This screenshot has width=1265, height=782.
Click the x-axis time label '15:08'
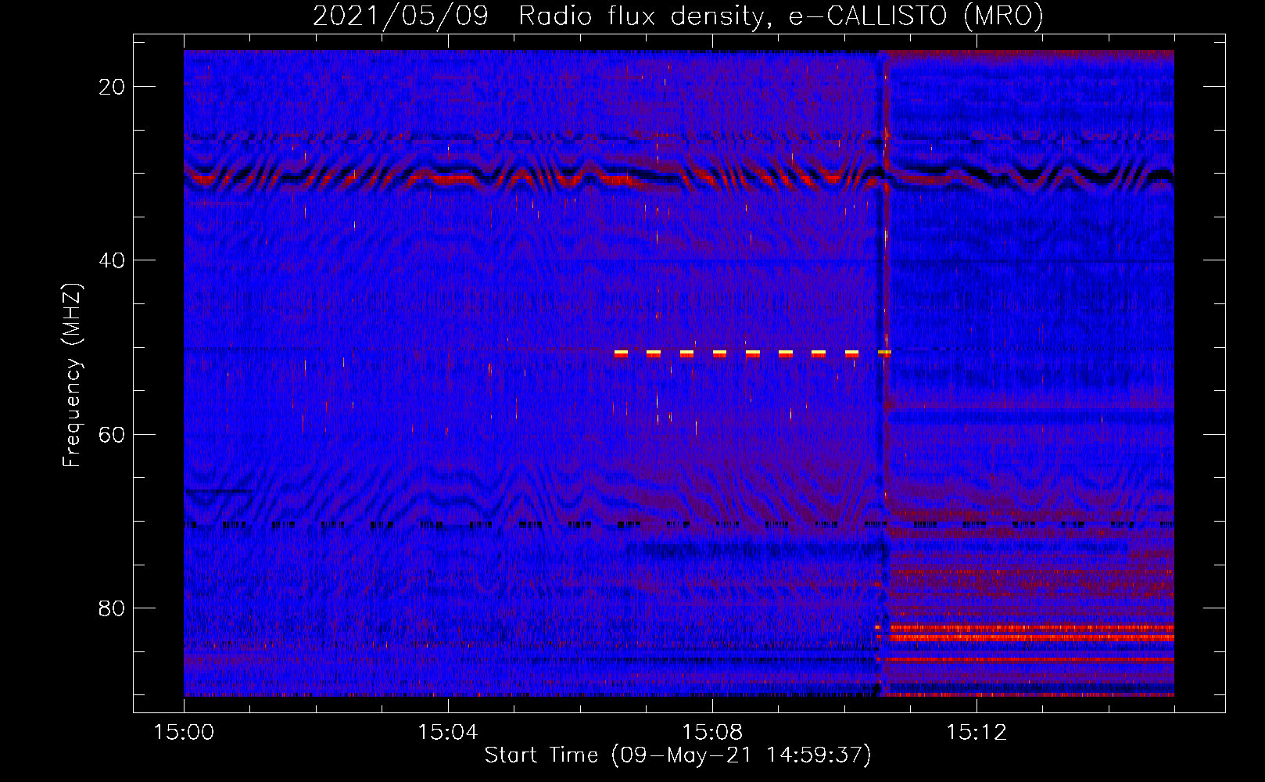pyautogui.click(x=712, y=732)
